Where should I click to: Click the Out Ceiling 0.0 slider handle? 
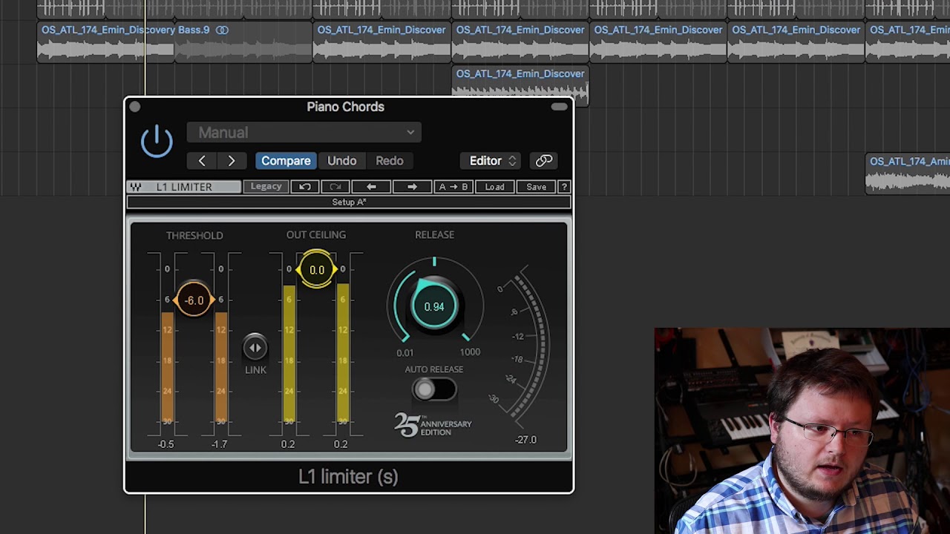[317, 270]
